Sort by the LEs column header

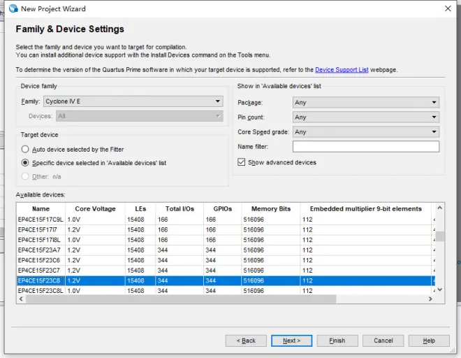(140, 209)
